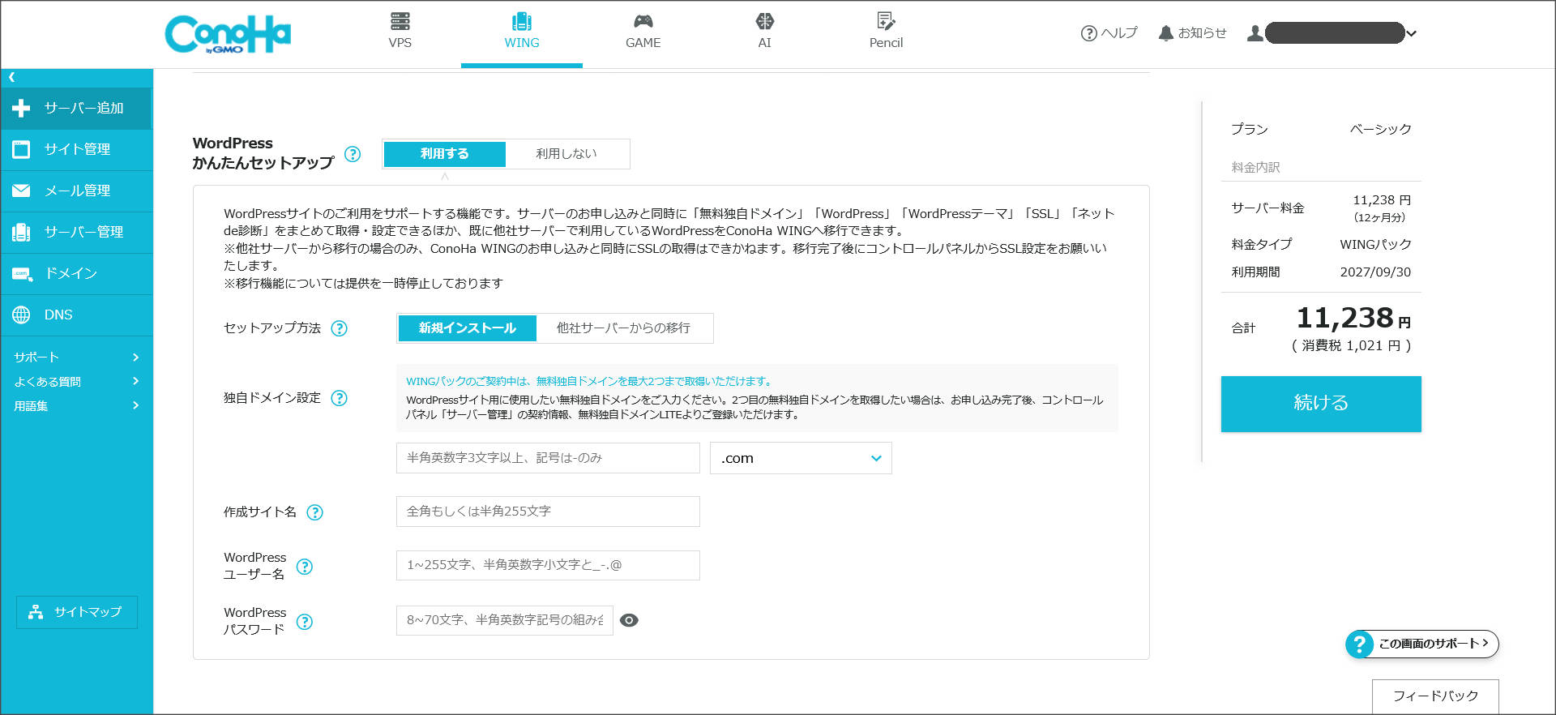Screen dimensions: 1556x715
Task: Open この画面のサポート support button
Action: click(x=1422, y=644)
